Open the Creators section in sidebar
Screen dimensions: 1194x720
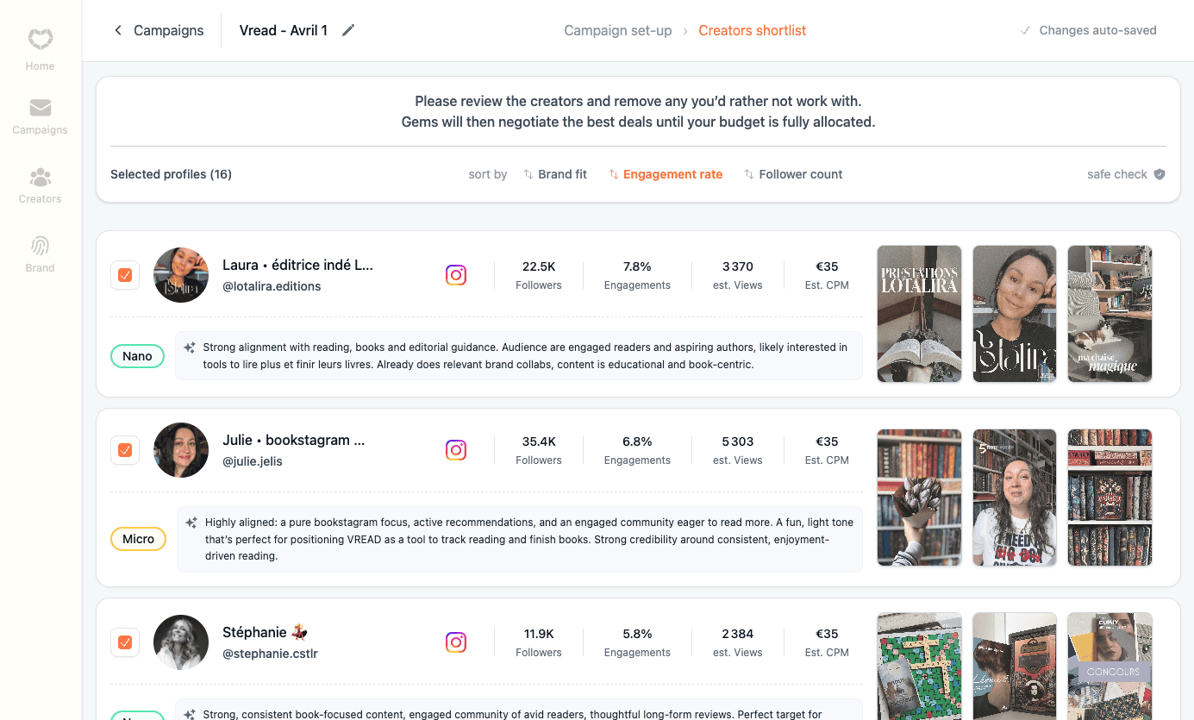pos(40,185)
